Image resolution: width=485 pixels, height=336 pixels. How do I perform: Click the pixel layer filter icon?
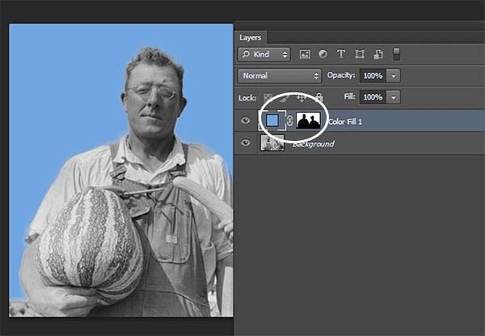pyautogui.click(x=305, y=54)
